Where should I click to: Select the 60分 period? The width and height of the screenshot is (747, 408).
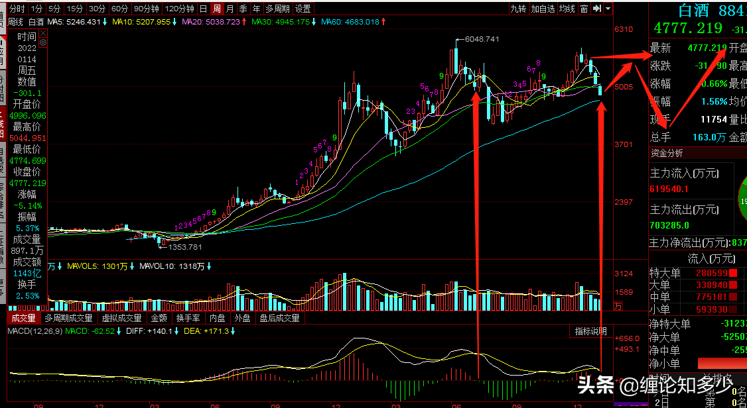[x=119, y=9]
